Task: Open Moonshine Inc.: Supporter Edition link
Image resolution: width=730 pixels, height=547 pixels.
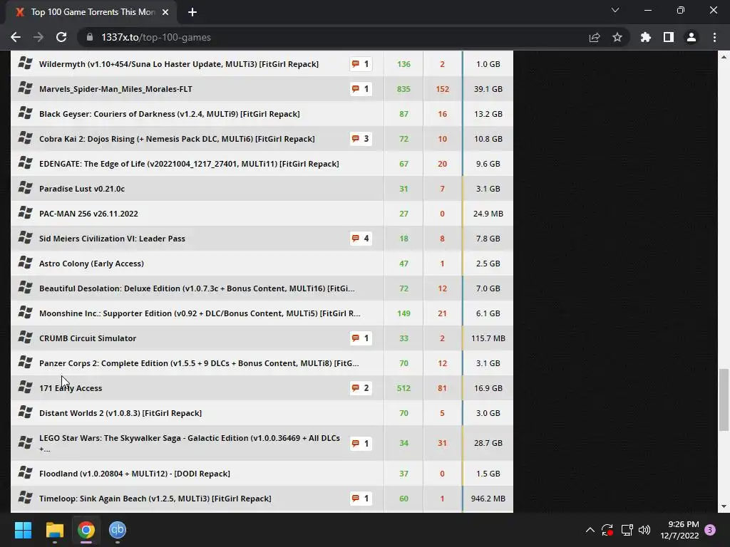Action: (200, 313)
